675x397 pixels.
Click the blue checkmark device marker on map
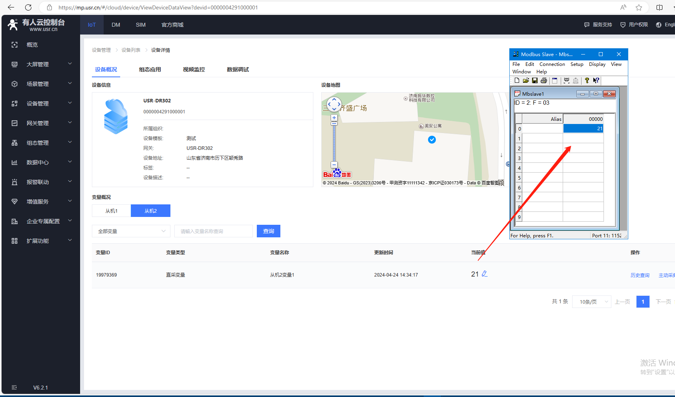click(432, 140)
